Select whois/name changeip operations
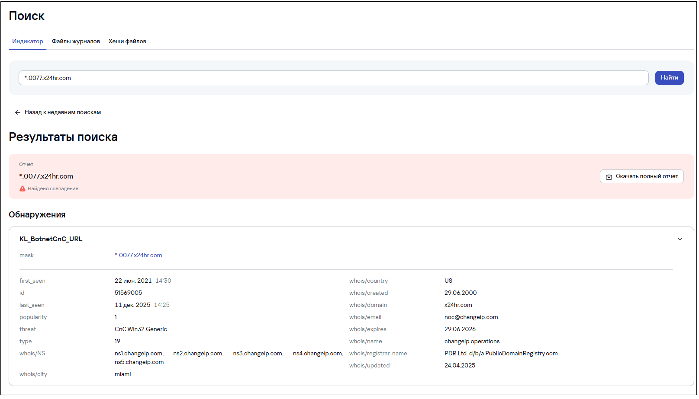 (x=472, y=342)
